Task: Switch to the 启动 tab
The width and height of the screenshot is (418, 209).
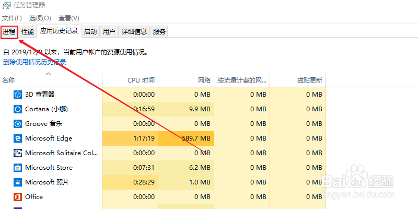Action: pyautogui.click(x=90, y=32)
